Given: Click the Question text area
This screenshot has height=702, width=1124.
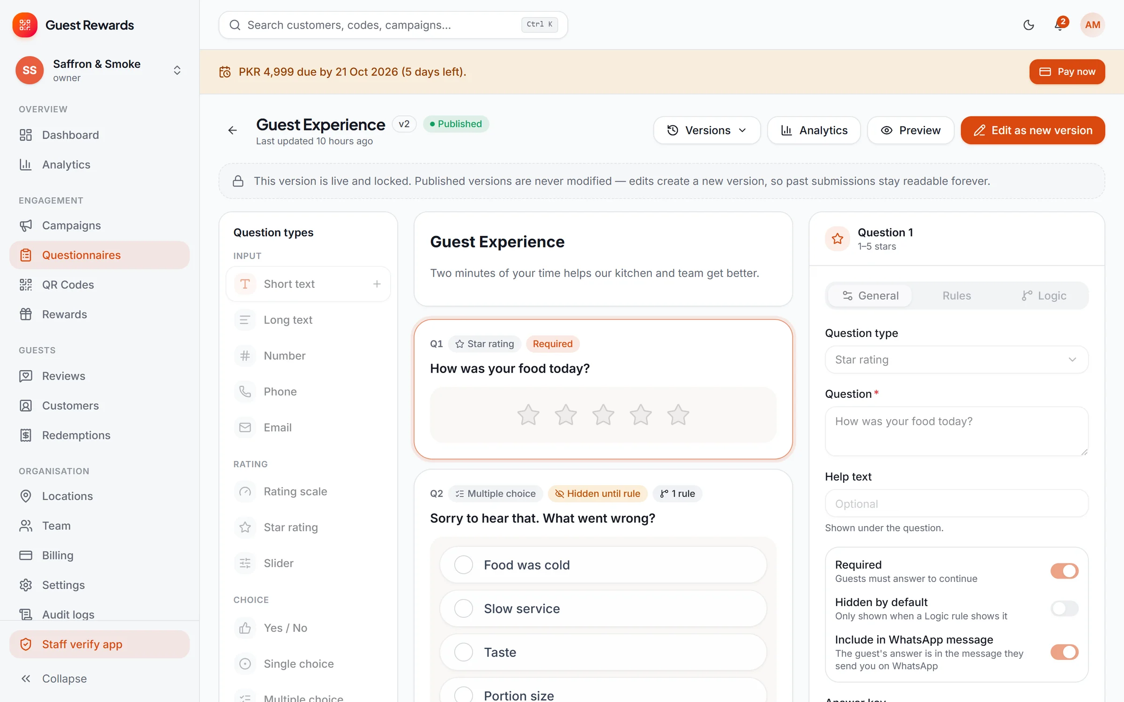Looking at the screenshot, I should pyautogui.click(x=956, y=431).
